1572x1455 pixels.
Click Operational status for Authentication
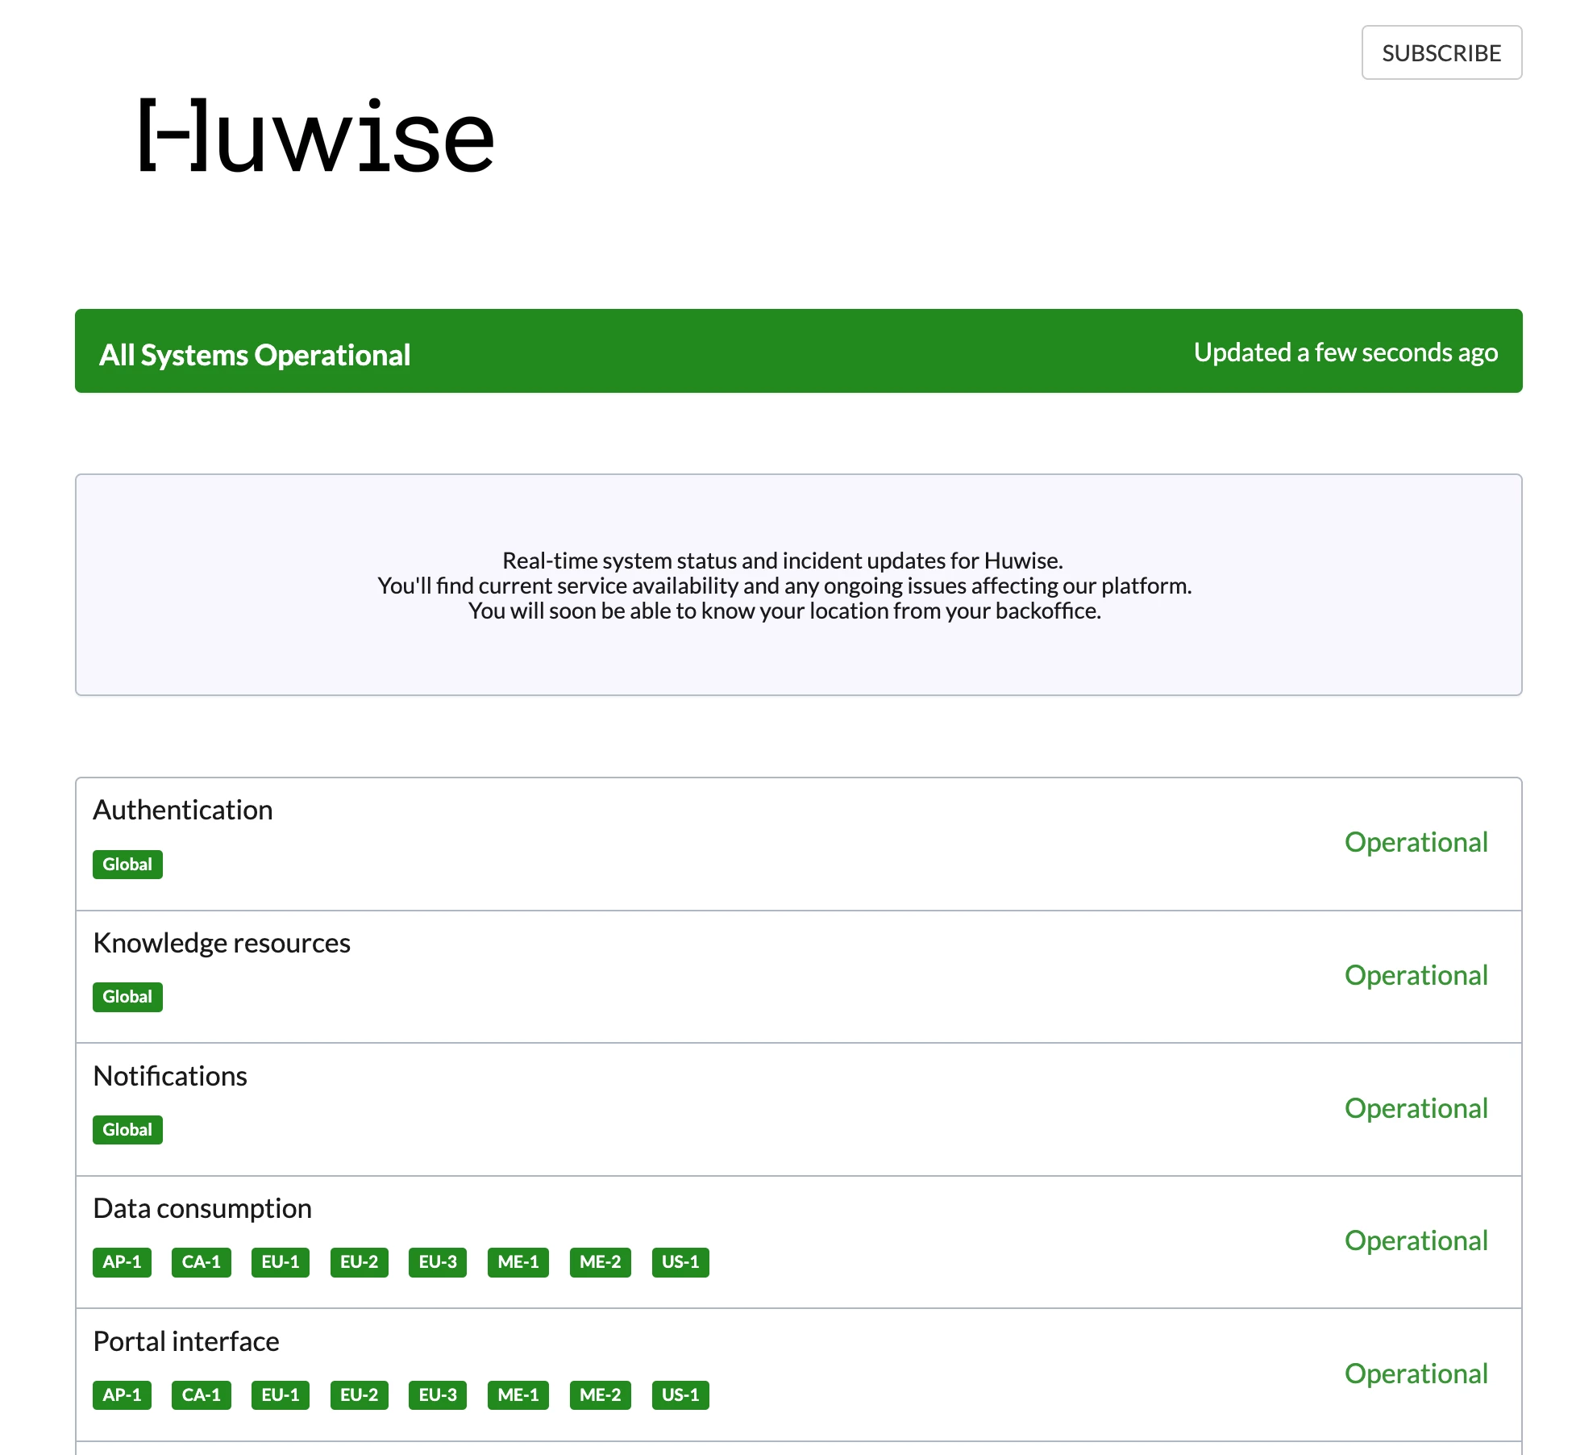[1416, 842]
